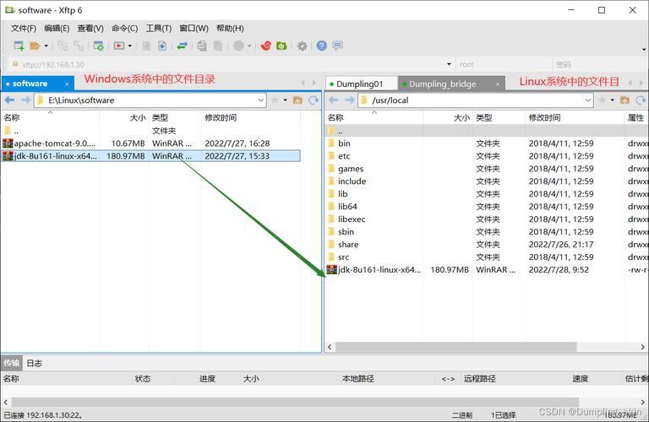The width and height of the screenshot is (649, 422).
Task: Click the copy documents toolbar icon
Action: [x=202, y=46]
